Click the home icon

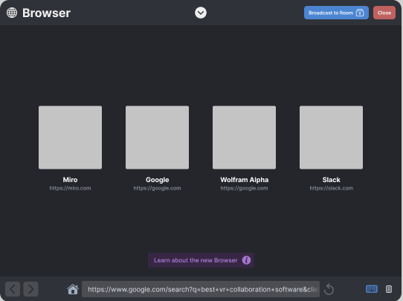[x=73, y=289]
